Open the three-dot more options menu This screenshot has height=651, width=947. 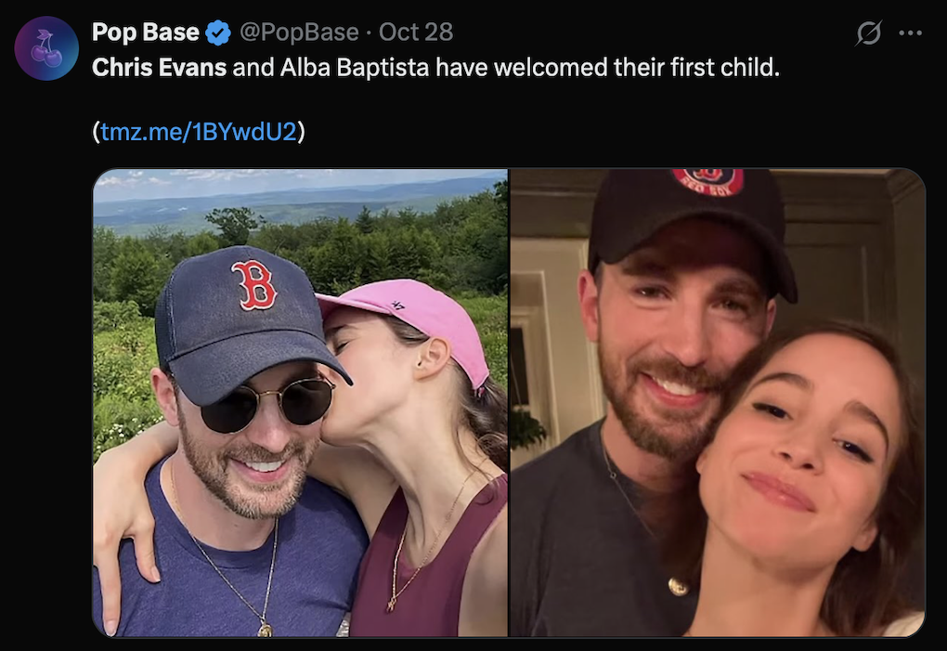(911, 33)
